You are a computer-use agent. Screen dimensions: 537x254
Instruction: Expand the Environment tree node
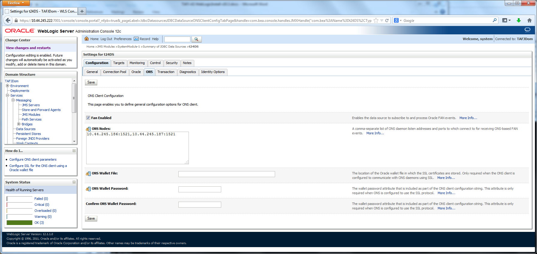pyautogui.click(x=7, y=86)
